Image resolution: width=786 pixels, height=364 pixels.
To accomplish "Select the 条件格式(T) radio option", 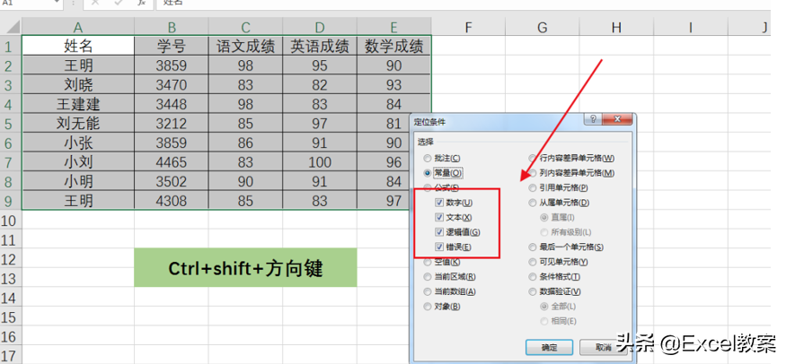I will pyautogui.click(x=554, y=276).
